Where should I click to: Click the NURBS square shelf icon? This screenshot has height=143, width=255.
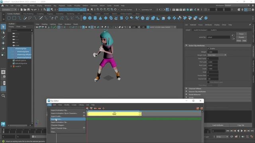14,18
